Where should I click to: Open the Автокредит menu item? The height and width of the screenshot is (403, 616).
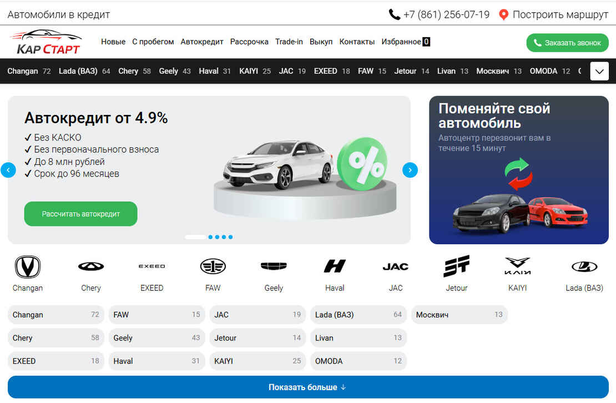coord(202,42)
